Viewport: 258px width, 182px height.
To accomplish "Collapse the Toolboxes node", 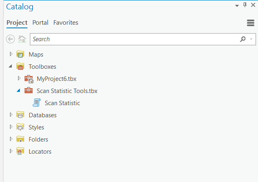I will click(10, 66).
